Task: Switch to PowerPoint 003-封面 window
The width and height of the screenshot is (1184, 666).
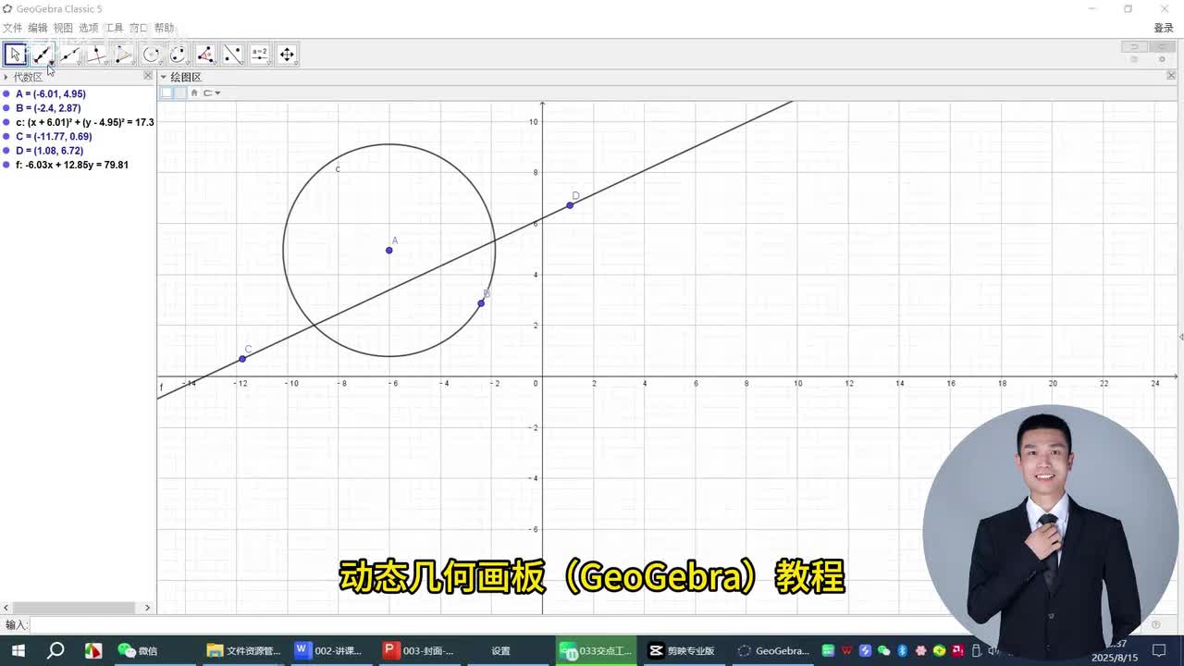Action: (x=419, y=650)
